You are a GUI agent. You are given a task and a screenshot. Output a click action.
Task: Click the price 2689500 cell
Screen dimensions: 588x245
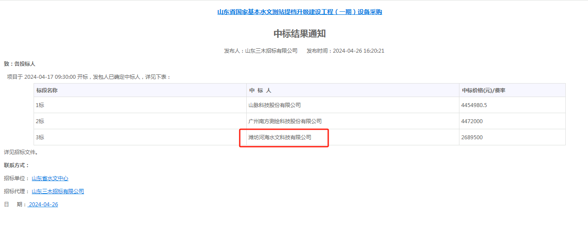[x=472, y=138]
